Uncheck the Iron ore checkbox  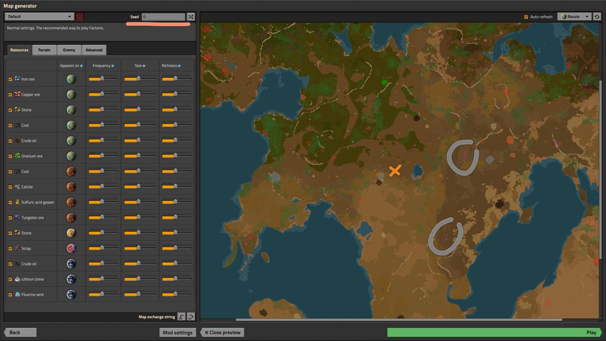10,79
